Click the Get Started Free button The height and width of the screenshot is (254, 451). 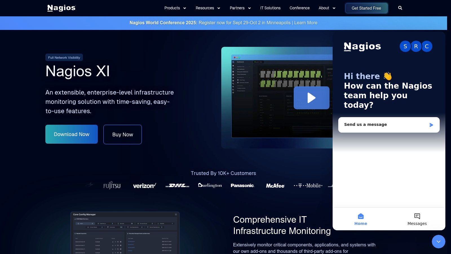pos(366,8)
